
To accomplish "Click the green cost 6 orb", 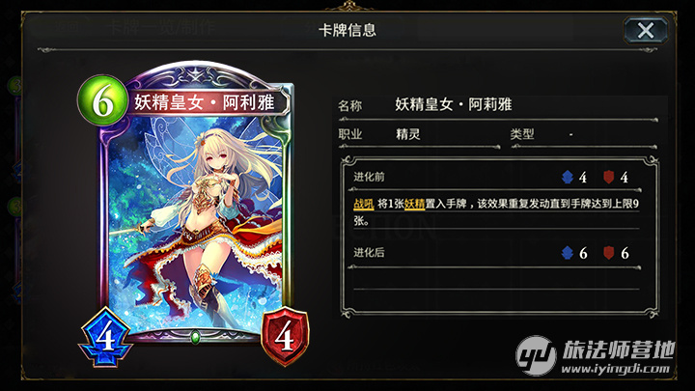I will (103, 101).
